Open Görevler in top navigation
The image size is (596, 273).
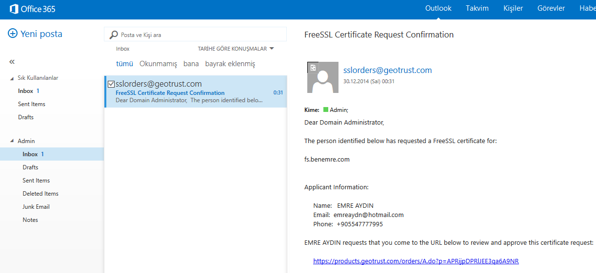551,8
